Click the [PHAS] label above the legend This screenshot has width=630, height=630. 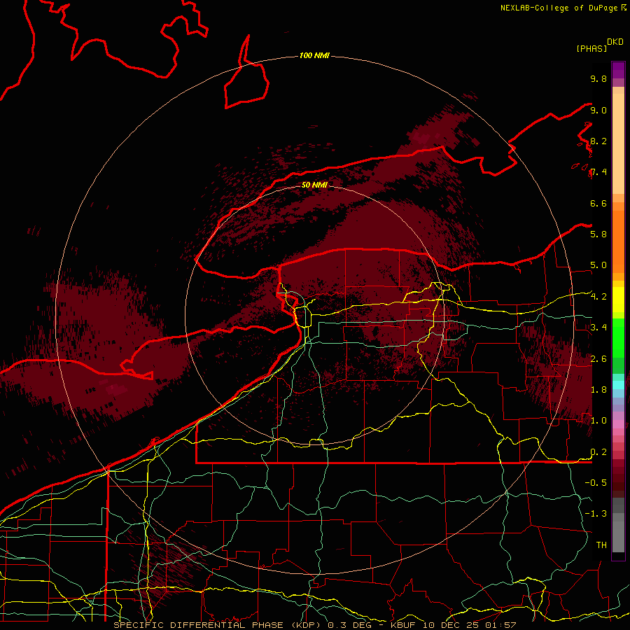click(591, 48)
